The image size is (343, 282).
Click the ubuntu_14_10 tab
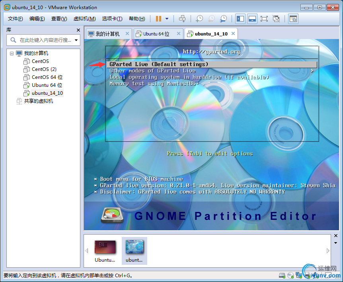click(211, 34)
